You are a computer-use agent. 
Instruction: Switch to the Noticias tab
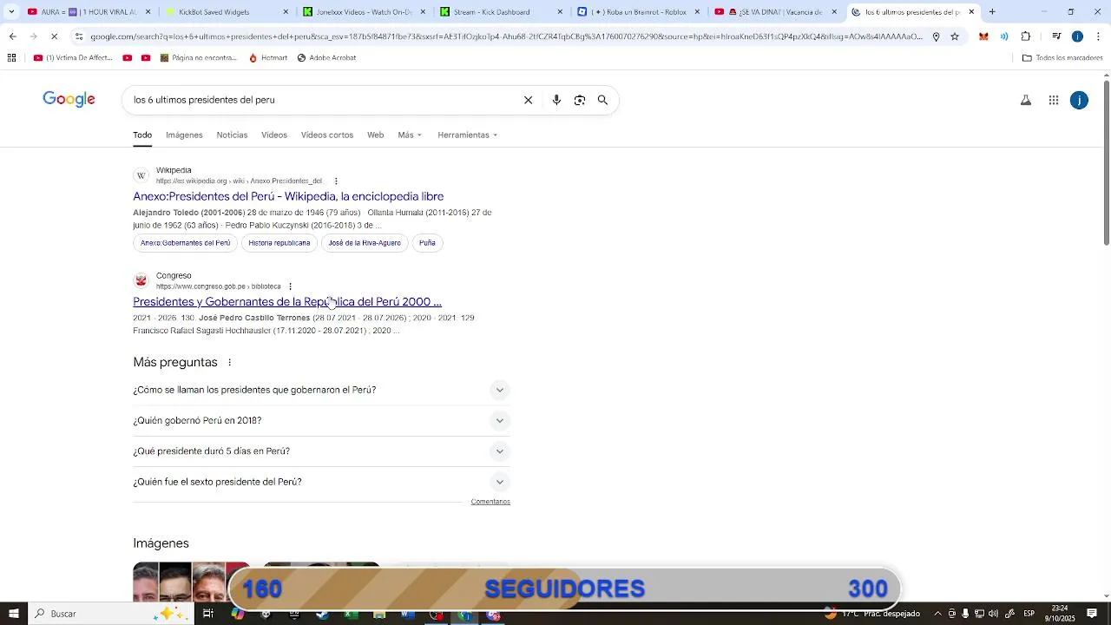232,135
